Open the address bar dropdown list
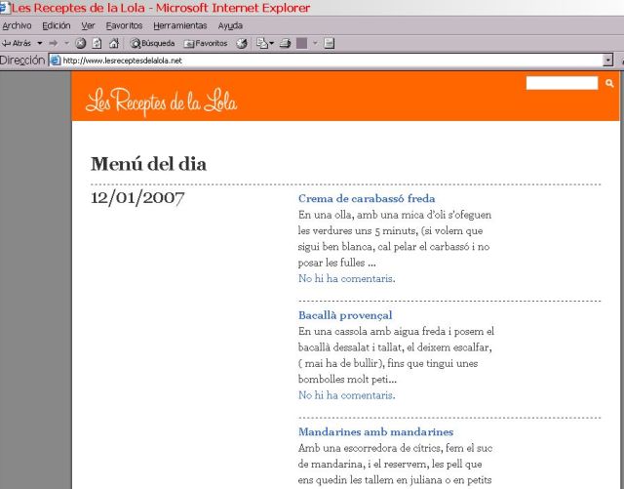Viewport: 624px width, 489px height. [608, 60]
